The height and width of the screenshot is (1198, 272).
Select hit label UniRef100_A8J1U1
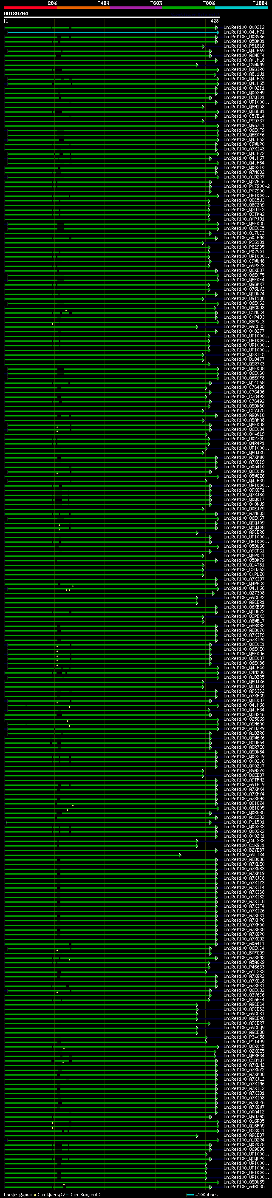pyautogui.click(x=244, y=74)
